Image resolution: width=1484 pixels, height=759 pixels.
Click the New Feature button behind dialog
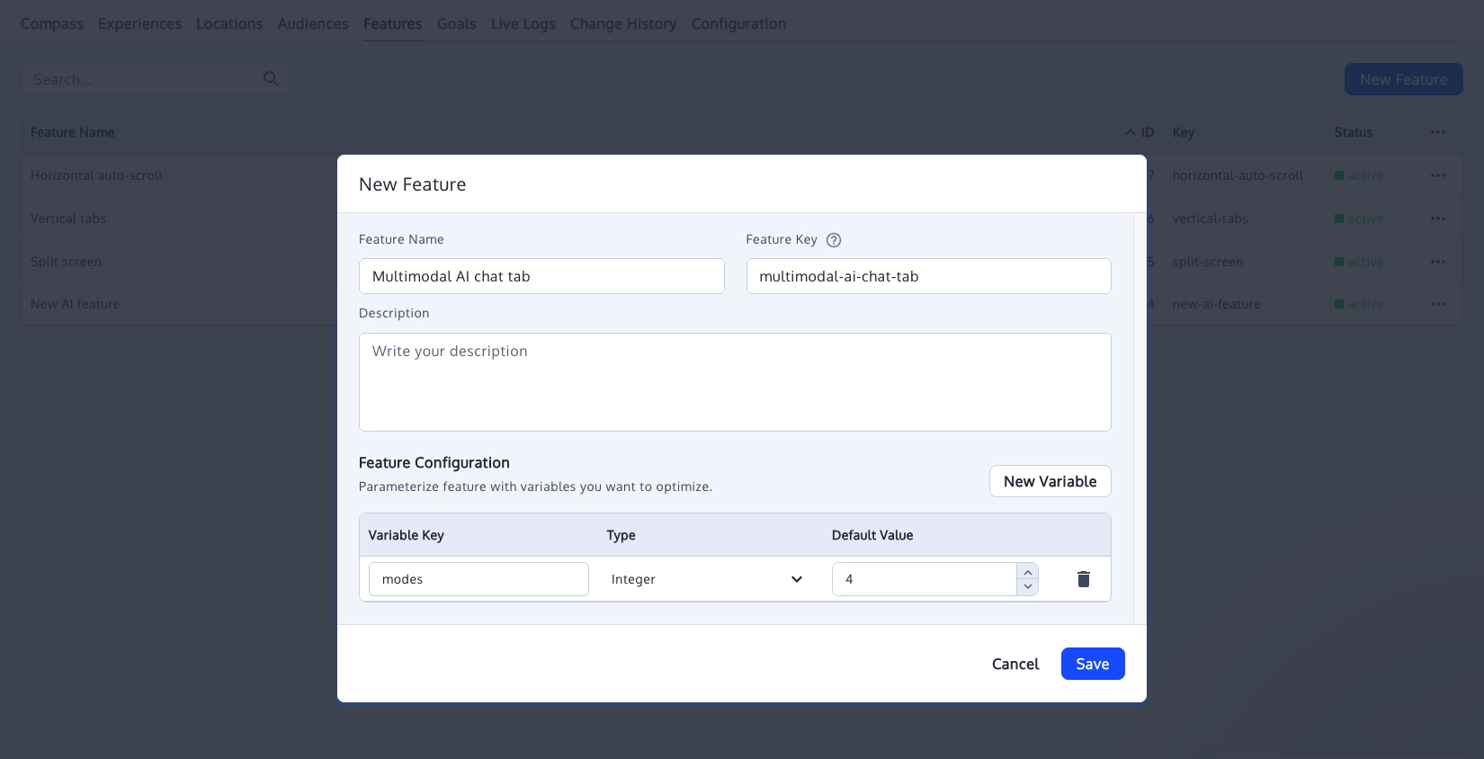coord(1404,79)
